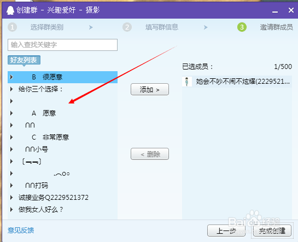
Task: Expand the ∩∩打码 group
Action: click(11, 186)
